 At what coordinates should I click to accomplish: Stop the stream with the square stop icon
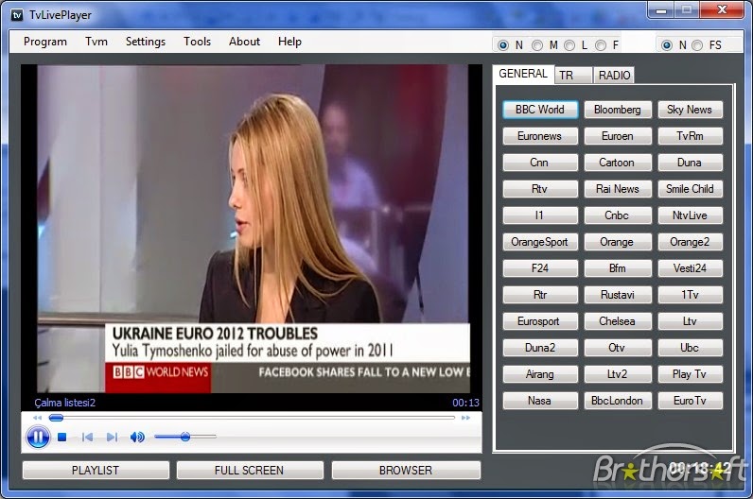(x=61, y=438)
